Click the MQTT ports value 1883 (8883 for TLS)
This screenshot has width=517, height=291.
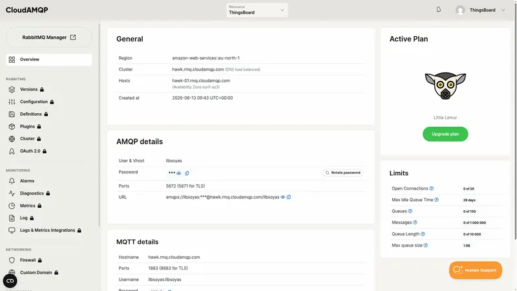tap(168, 268)
